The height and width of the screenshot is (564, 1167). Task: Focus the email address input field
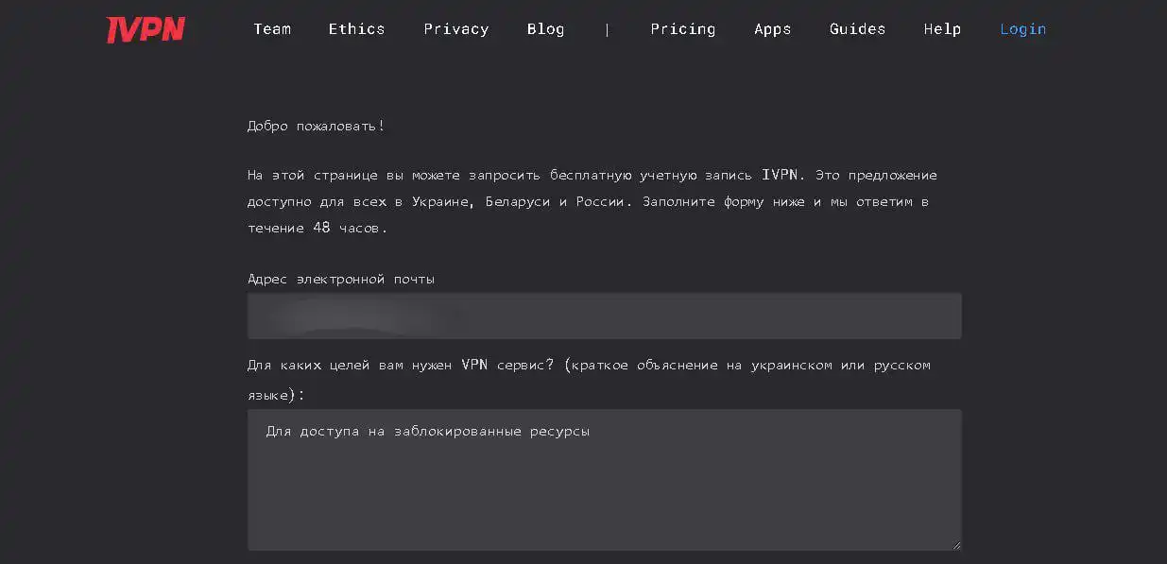coord(605,316)
